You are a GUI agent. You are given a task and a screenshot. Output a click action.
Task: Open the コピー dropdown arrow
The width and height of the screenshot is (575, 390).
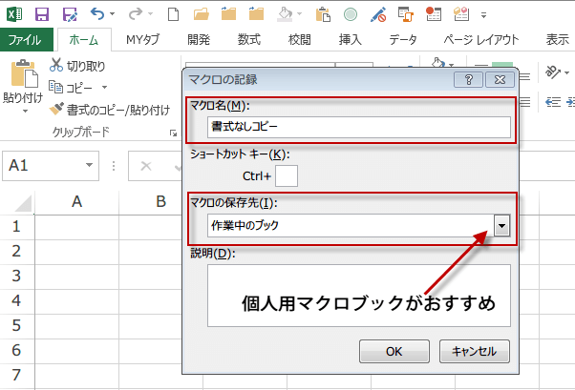[x=104, y=87]
